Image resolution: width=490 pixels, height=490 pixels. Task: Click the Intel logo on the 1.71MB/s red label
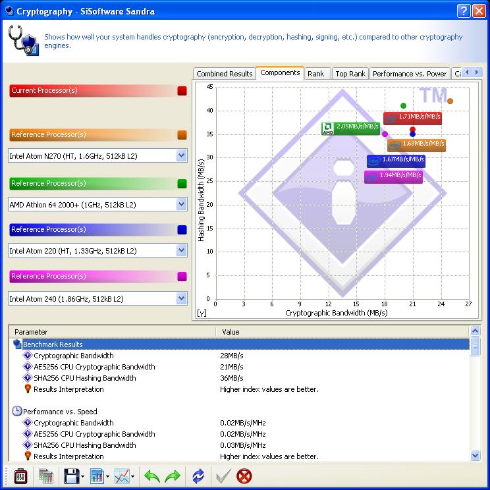coord(391,119)
